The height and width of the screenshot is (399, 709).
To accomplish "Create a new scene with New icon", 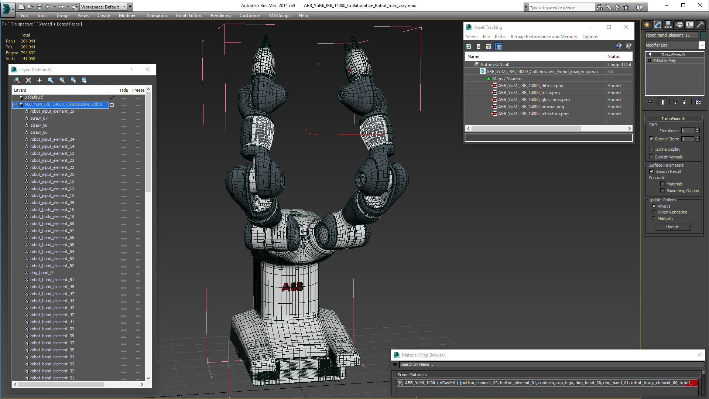I will pos(22,7).
